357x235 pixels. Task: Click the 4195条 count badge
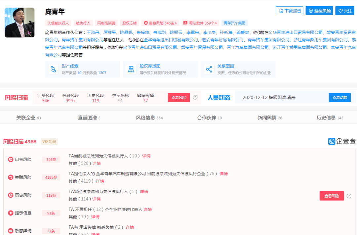click(x=51, y=177)
